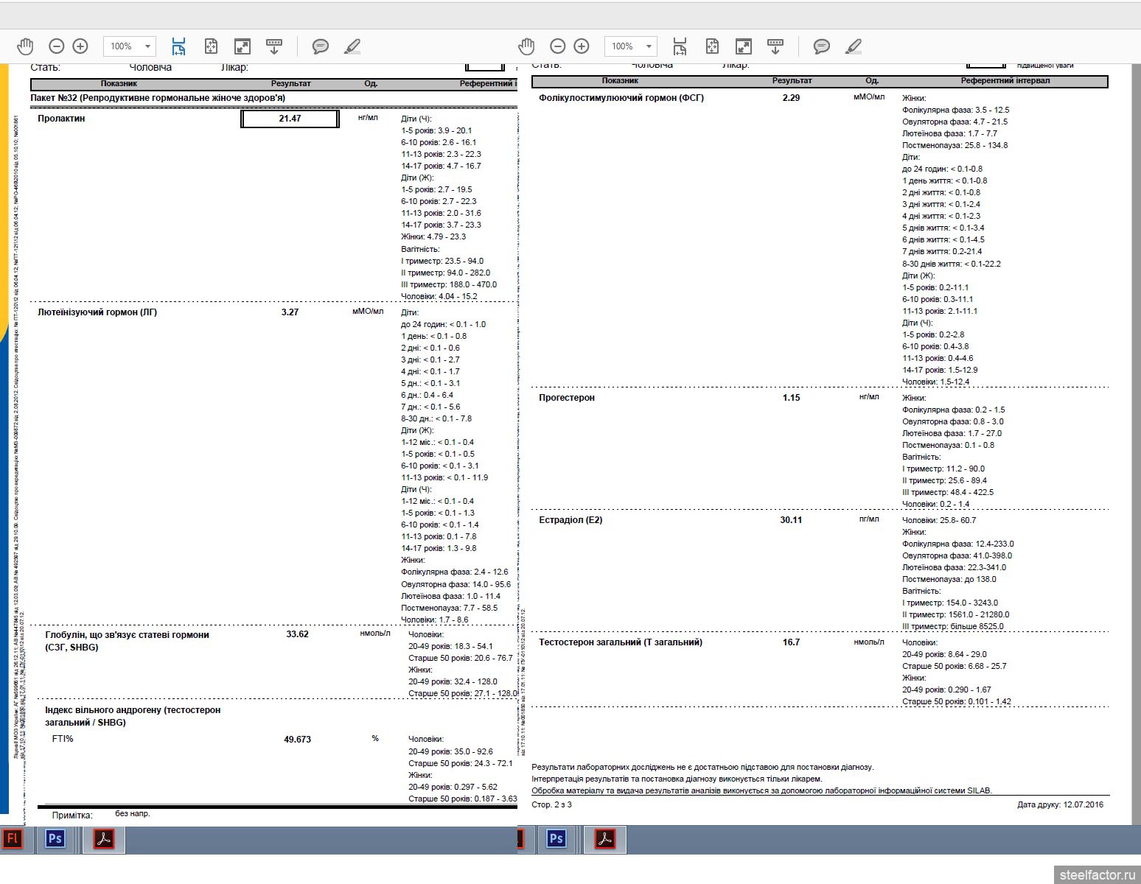Switch right window to full screen mode
This screenshot has width=1141, height=884.
point(744,46)
